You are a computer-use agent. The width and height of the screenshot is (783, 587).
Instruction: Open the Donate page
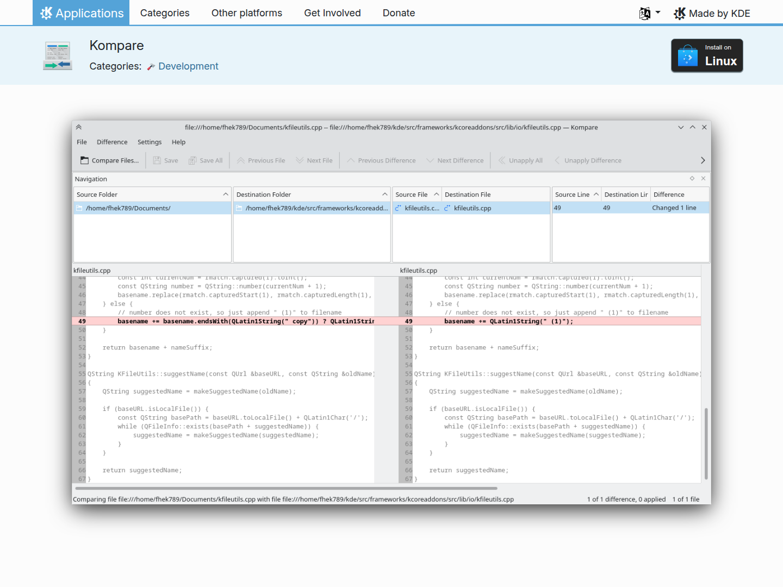point(399,13)
